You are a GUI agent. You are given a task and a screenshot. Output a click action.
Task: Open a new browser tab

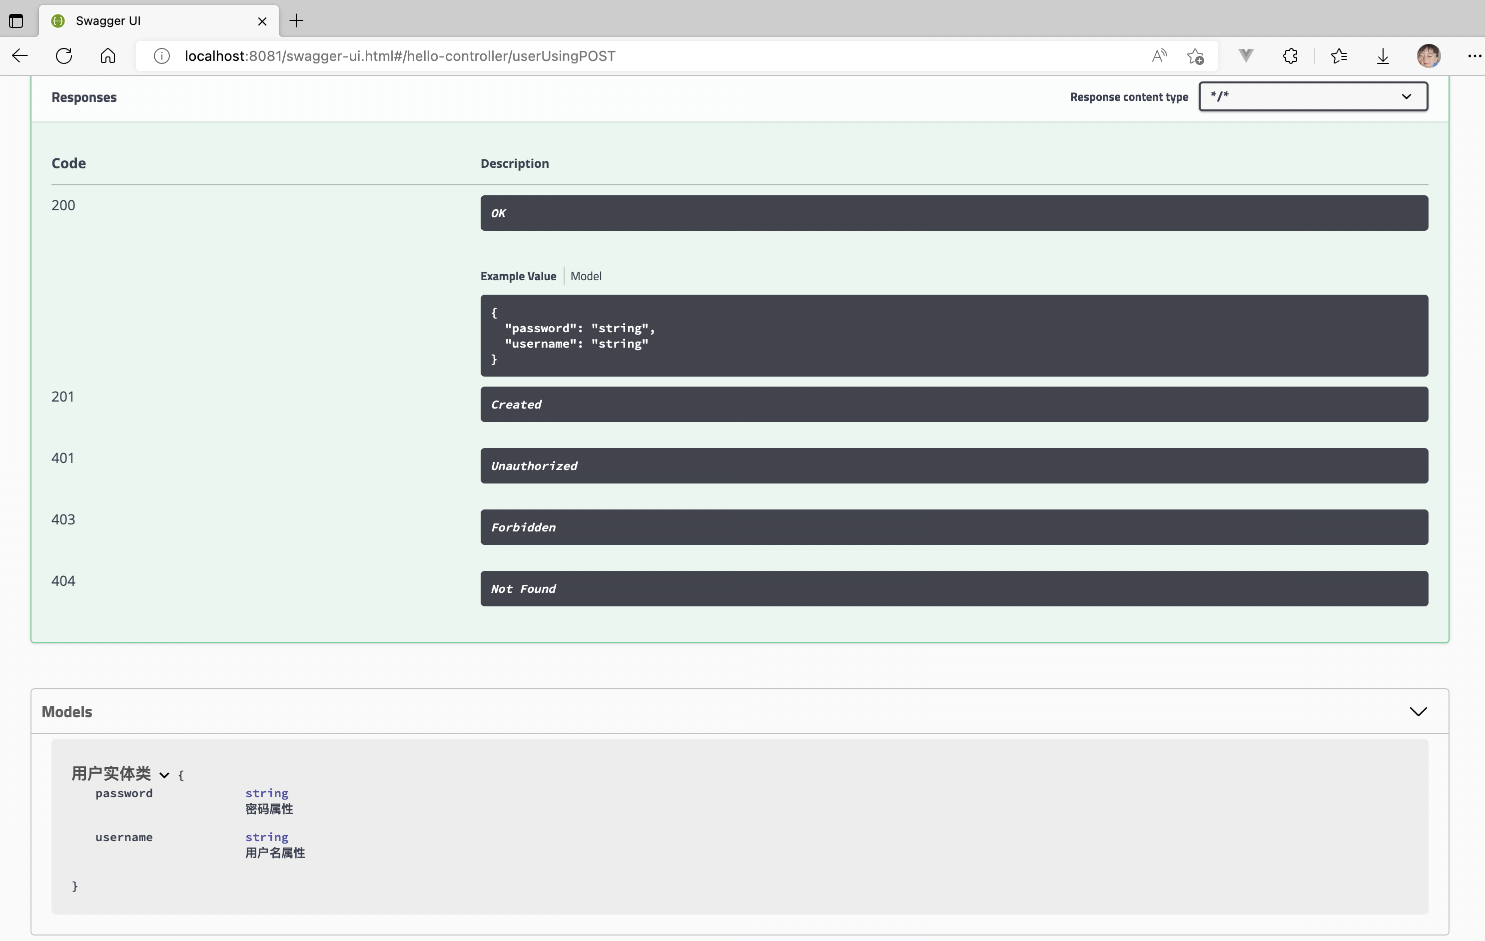297,21
